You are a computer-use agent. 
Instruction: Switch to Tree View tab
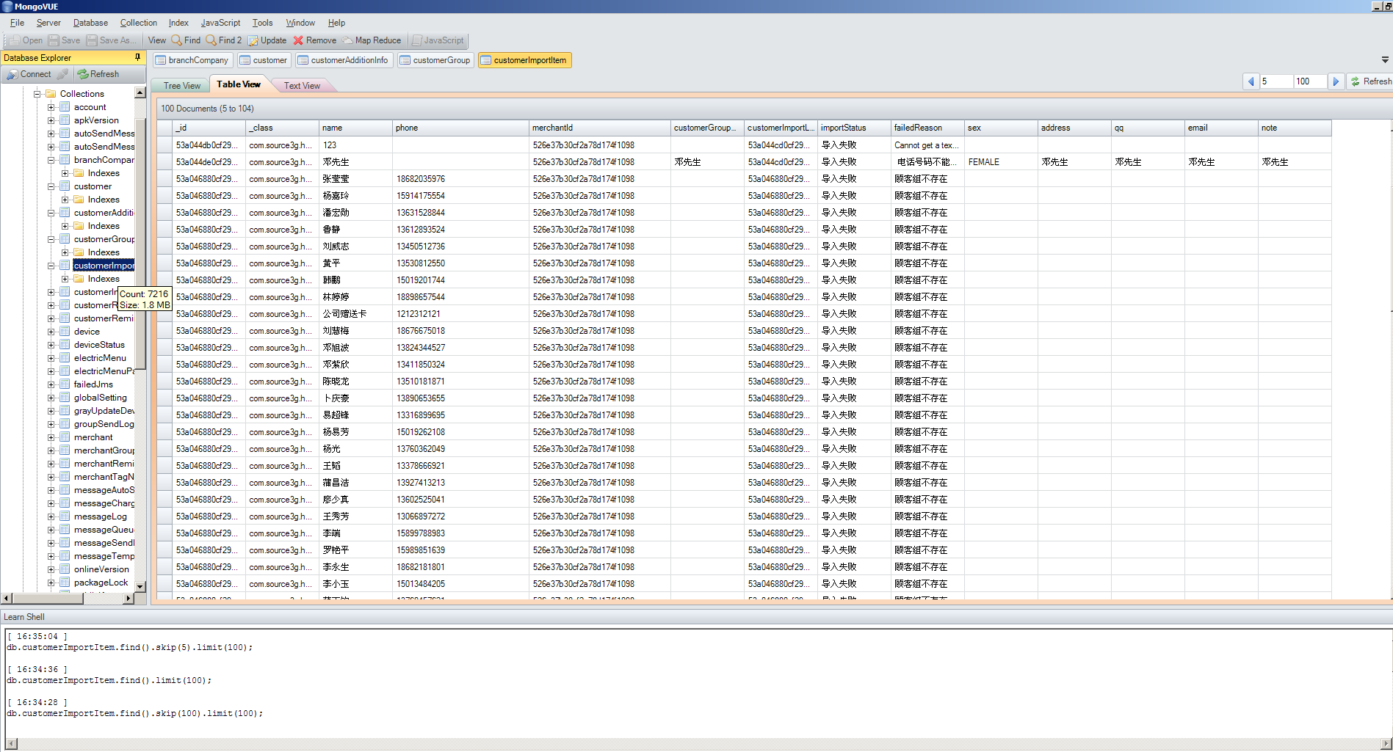[181, 86]
